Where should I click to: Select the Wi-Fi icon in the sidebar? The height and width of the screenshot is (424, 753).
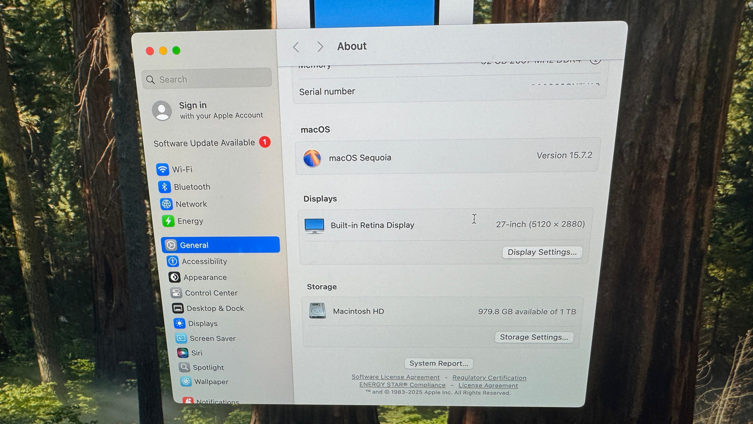click(164, 169)
